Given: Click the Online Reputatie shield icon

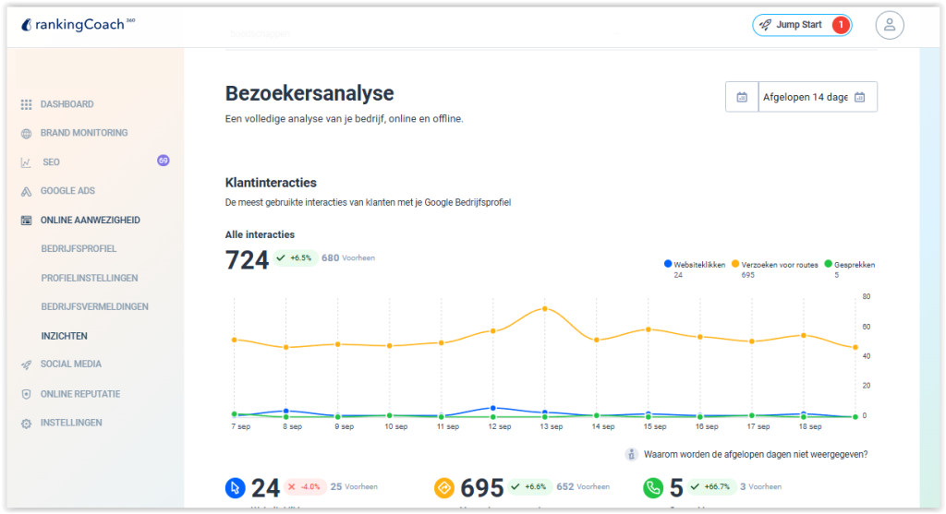Looking at the screenshot, I should [26, 394].
